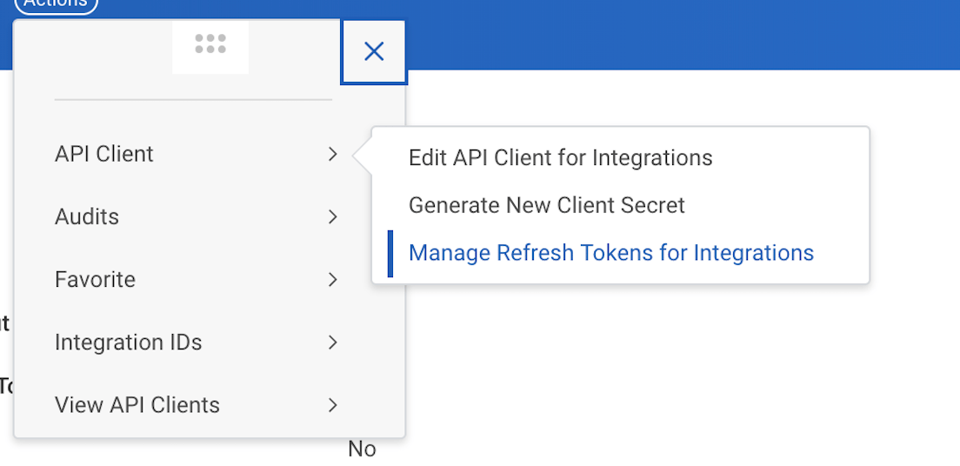Open the Favorite menu item
The width and height of the screenshot is (960, 466).
coord(196,280)
